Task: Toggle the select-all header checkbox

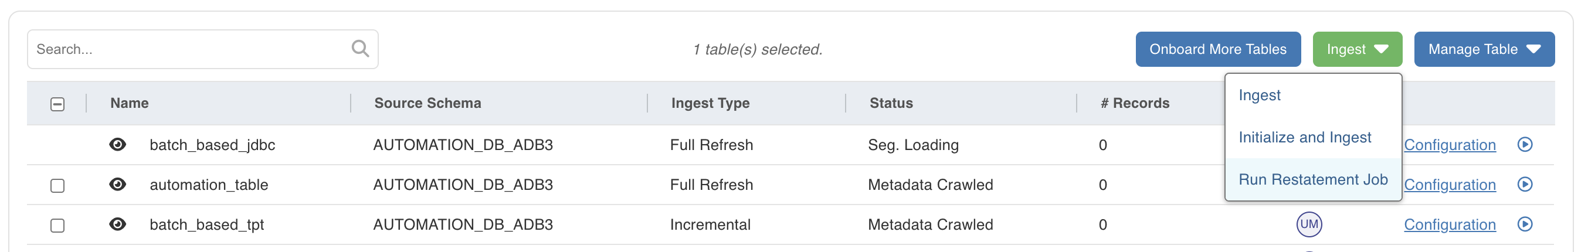Action: click(57, 104)
